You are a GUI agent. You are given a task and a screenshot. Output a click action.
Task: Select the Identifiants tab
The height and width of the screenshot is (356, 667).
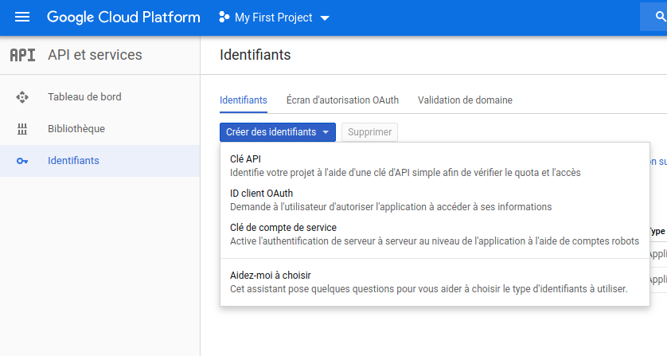(243, 100)
